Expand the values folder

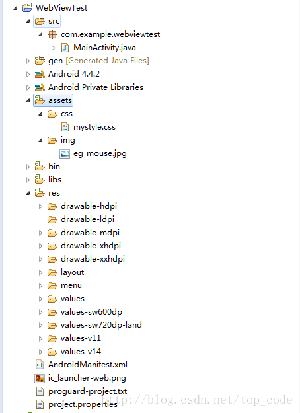[x=40, y=299]
